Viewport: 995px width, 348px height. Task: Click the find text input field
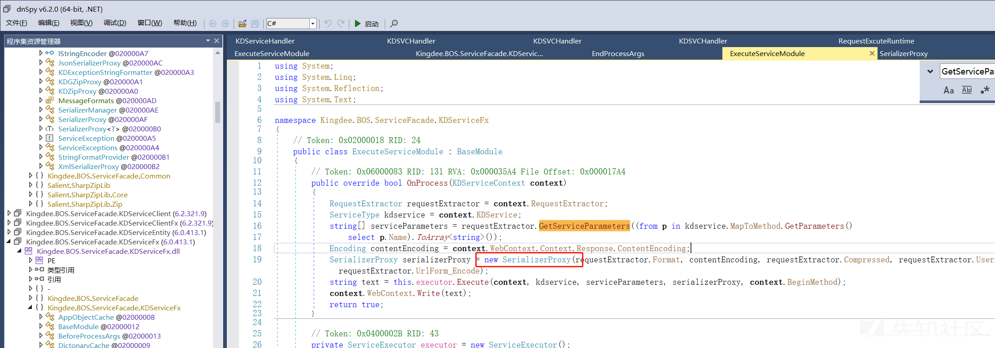point(967,71)
